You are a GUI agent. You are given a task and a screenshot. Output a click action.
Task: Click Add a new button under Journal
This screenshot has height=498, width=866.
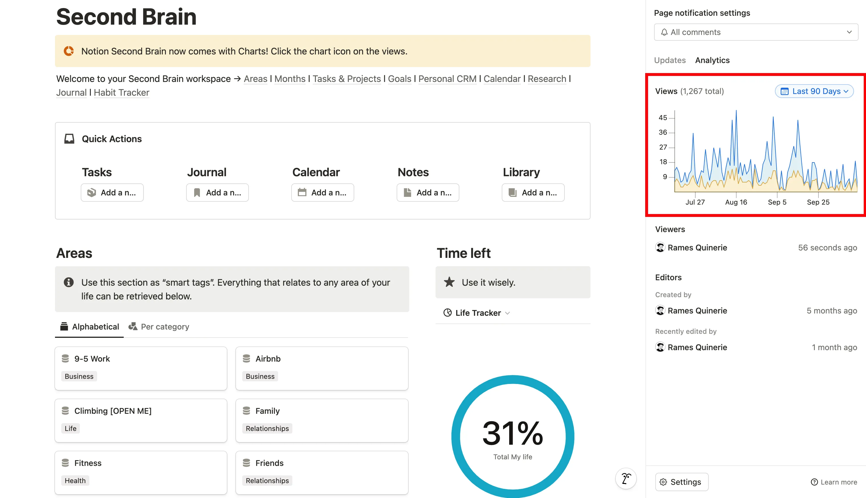pos(217,193)
